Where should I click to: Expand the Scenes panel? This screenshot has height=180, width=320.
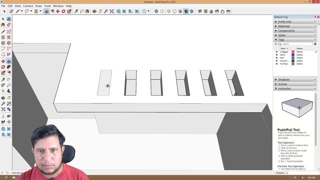pos(294,84)
